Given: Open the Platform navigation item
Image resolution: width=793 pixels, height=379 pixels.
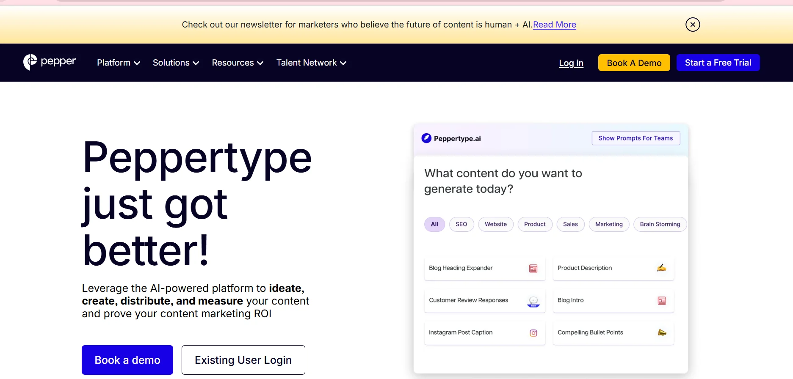Looking at the screenshot, I should [x=119, y=63].
